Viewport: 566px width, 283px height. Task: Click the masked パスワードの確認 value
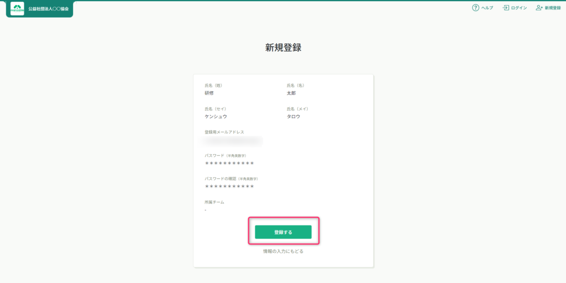229,187
